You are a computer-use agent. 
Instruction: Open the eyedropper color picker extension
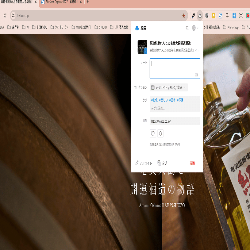click(193, 16)
